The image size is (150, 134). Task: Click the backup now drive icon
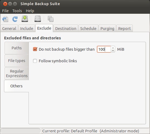pos(25,19)
